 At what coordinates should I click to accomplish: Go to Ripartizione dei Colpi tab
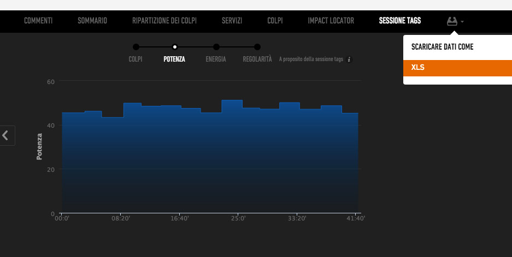[x=164, y=21]
